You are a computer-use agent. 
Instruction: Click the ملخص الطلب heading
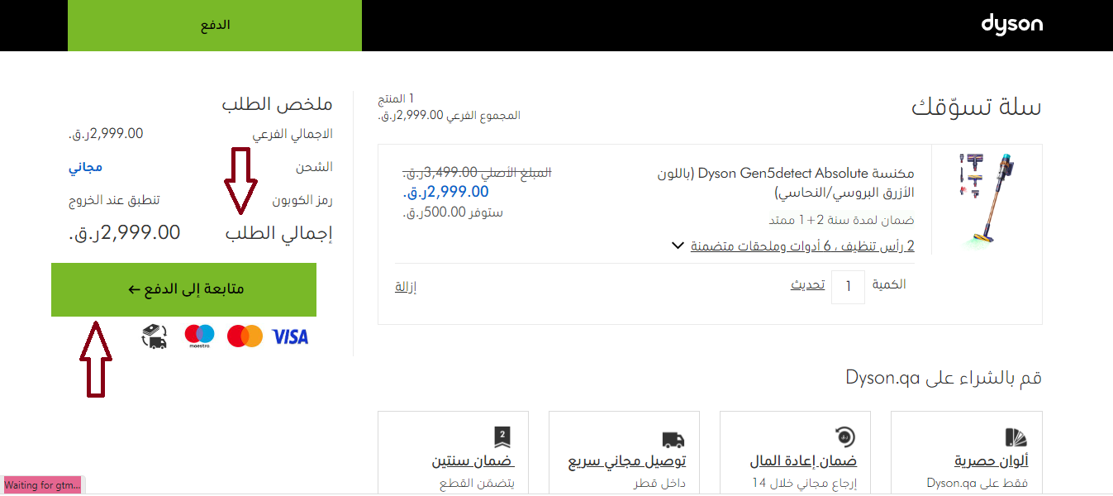277,104
